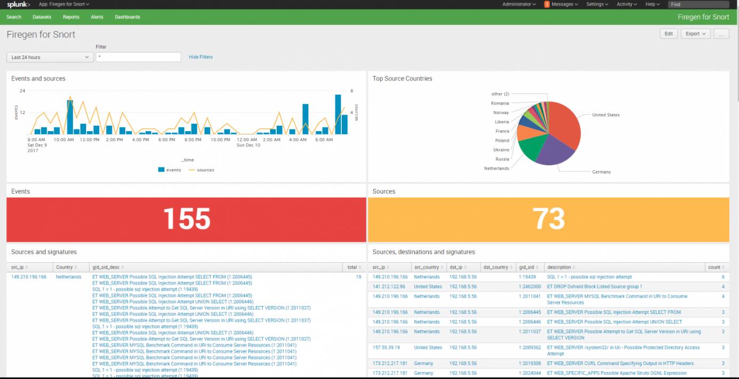Sort by the gid_sid column
This screenshot has width=739, height=379.
click(x=528, y=267)
